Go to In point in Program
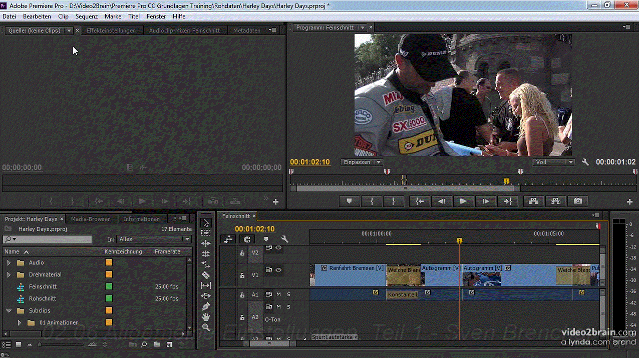This screenshot has height=358, width=639. tap(420, 201)
